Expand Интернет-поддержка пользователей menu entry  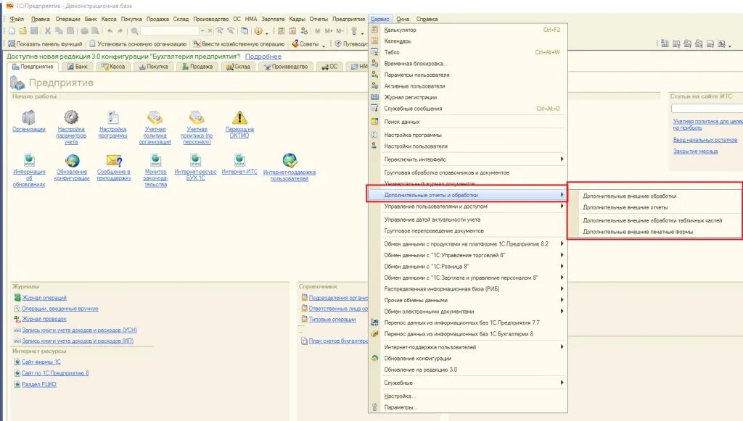point(468,347)
